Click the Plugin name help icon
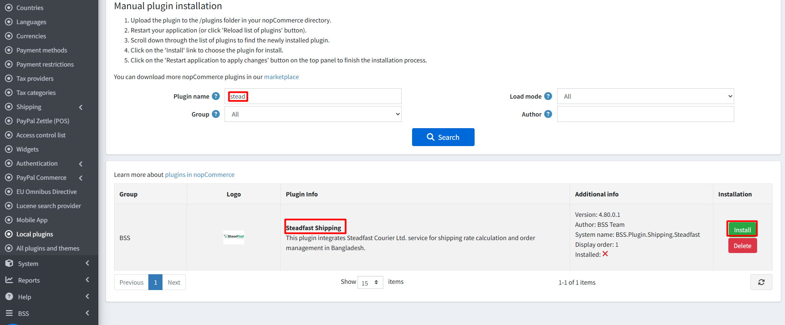This screenshot has width=785, height=325. 216,96
